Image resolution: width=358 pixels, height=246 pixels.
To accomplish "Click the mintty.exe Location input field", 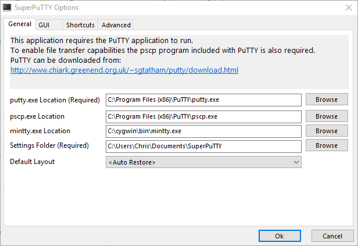I will (x=203, y=131).
